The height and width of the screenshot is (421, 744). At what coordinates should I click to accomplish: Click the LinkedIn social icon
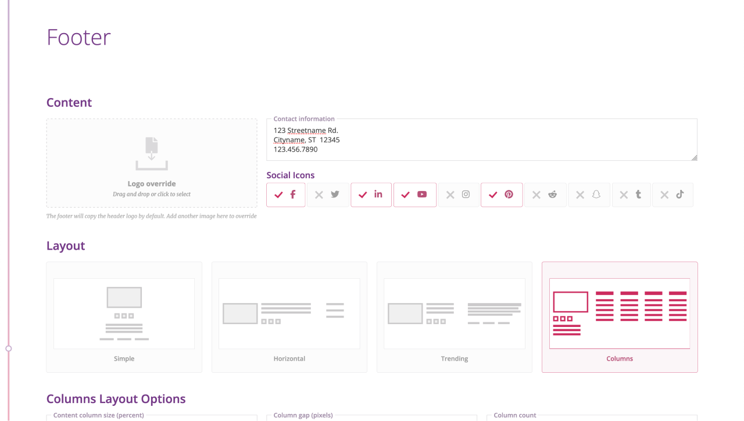click(371, 195)
